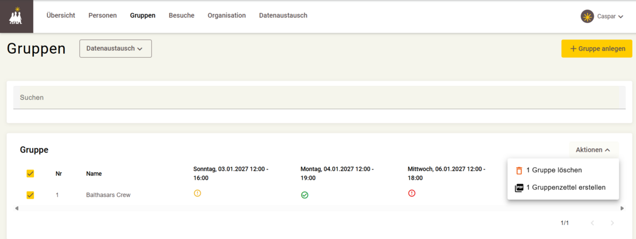Choose 1 Gruppenzettel erstellen
The width and height of the screenshot is (636, 239).
563,188
